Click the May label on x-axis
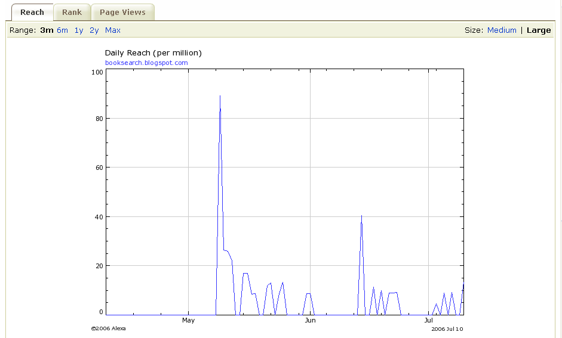Screen dimensions: 562x338 pyautogui.click(x=188, y=321)
